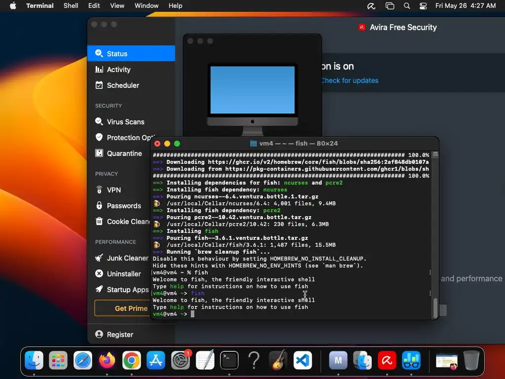Click the Terminal window scrollbar thumb
This screenshot has width=505, height=379.
point(435,308)
